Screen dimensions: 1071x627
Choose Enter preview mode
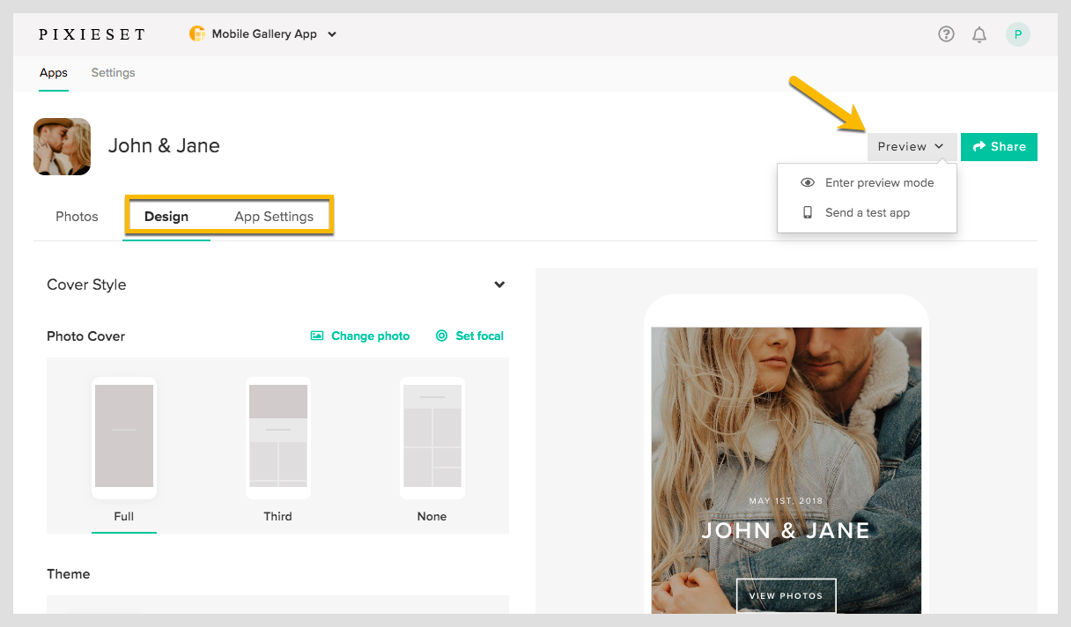(867, 182)
